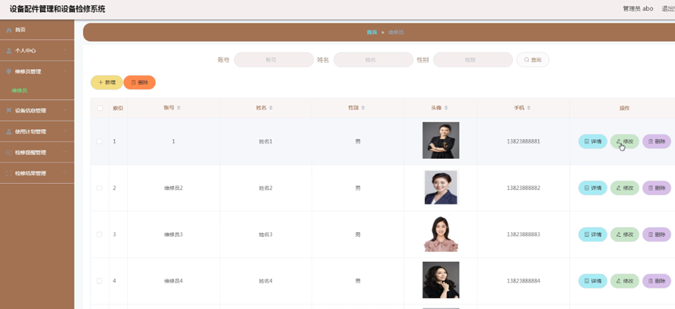Click the 设备信息管理 flag icon
This screenshot has width=675, height=309.
(x=9, y=111)
